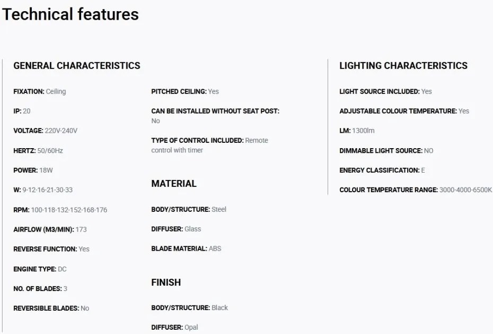Click the Blade Material ABS entry

click(x=186, y=249)
